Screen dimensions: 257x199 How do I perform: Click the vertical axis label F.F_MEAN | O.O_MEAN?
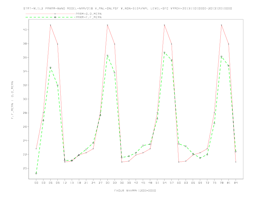tap(12, 100)
